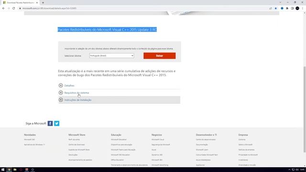This screenshot has width=306, height=172.
Task: Open Privacidade na Microsoft link
Action: point(248,155)
